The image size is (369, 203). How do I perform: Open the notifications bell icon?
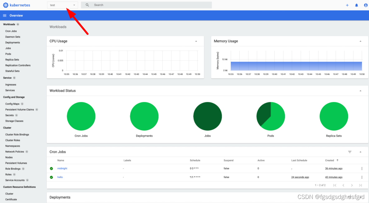pos(357,5)
